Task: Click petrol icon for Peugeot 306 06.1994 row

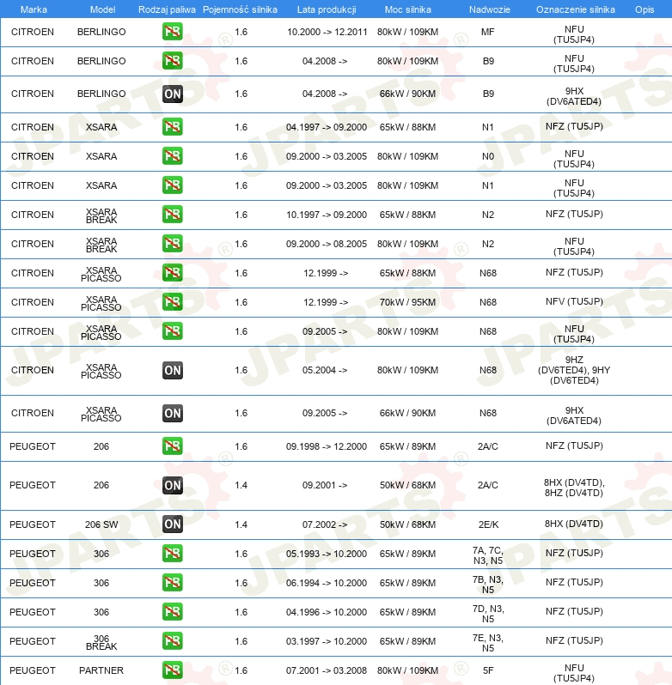Action: (x=172, y=582)
